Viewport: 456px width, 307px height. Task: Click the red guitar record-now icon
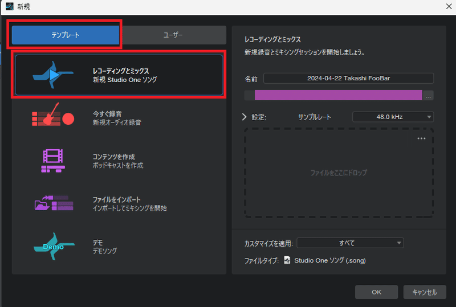pyautogui.click(x=53, y=114)
